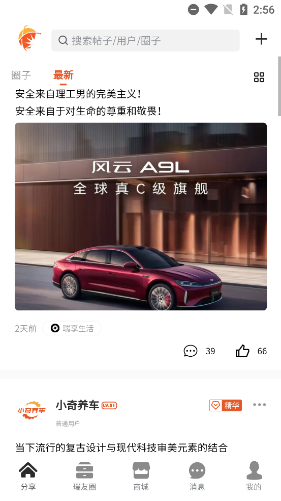This screenshot has width=281, height=501.
Task: Open the 小奇养车 username link
Action: point(77,405)
